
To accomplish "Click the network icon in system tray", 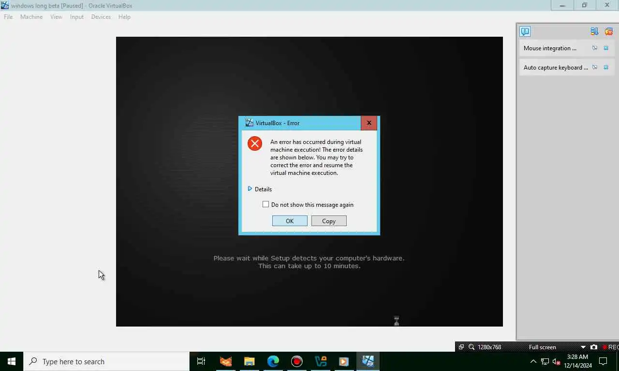I will coord(545,361).
